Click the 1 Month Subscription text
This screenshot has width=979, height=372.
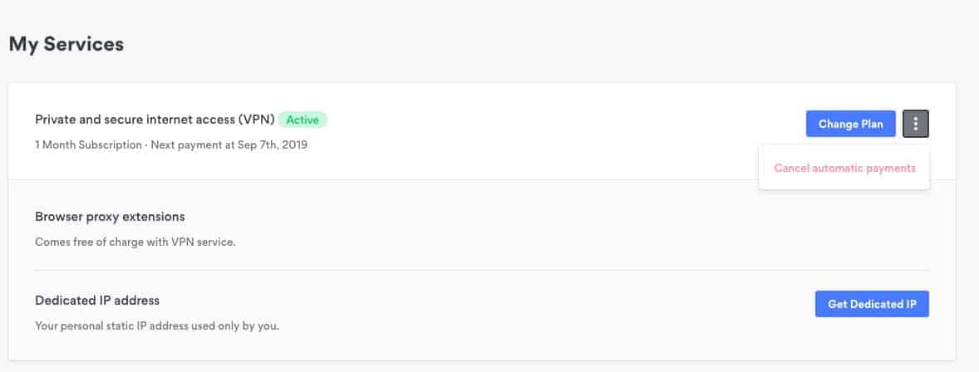[x=89, y=144]
